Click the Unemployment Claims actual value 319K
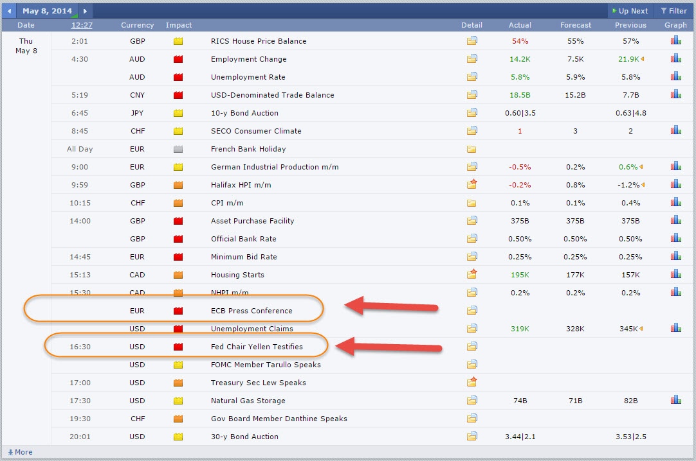Screen dimensions: 696x461 pos(520,329)
